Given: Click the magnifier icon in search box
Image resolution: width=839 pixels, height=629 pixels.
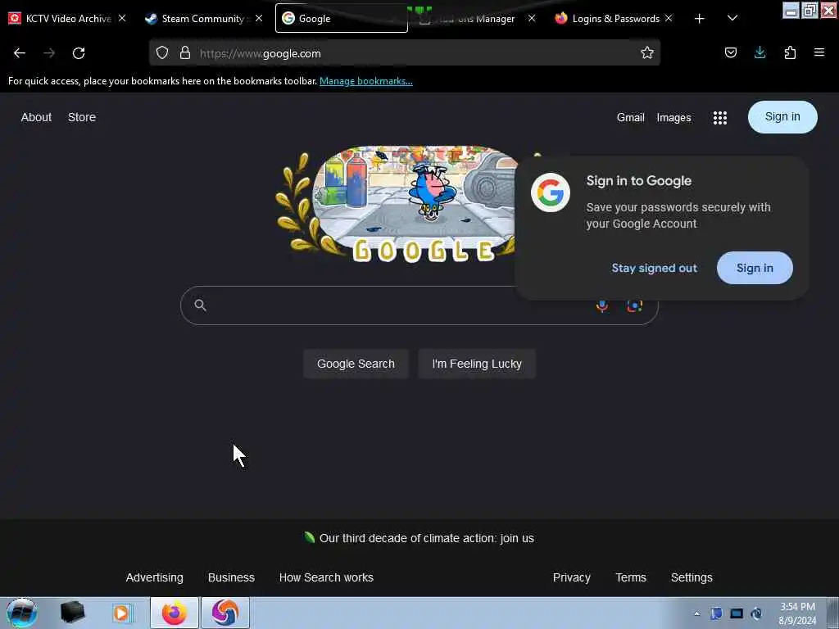Looking at the screenshot, I should [x=200, y=305].
